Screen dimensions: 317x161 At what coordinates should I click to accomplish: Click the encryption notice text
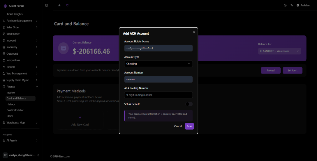(158, 116)
